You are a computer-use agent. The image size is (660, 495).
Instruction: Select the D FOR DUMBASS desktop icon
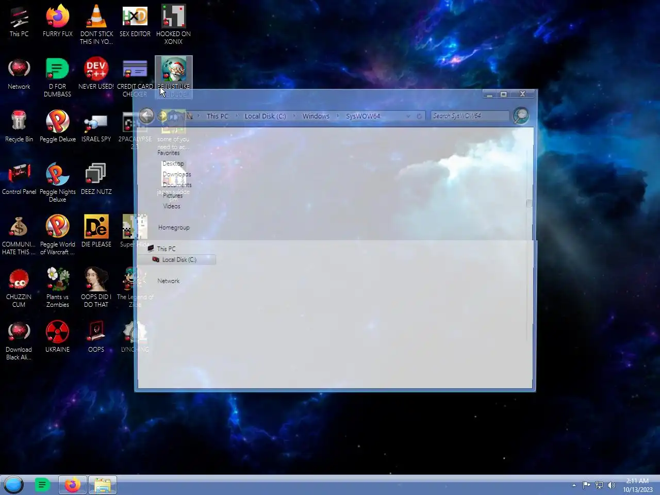58,77
